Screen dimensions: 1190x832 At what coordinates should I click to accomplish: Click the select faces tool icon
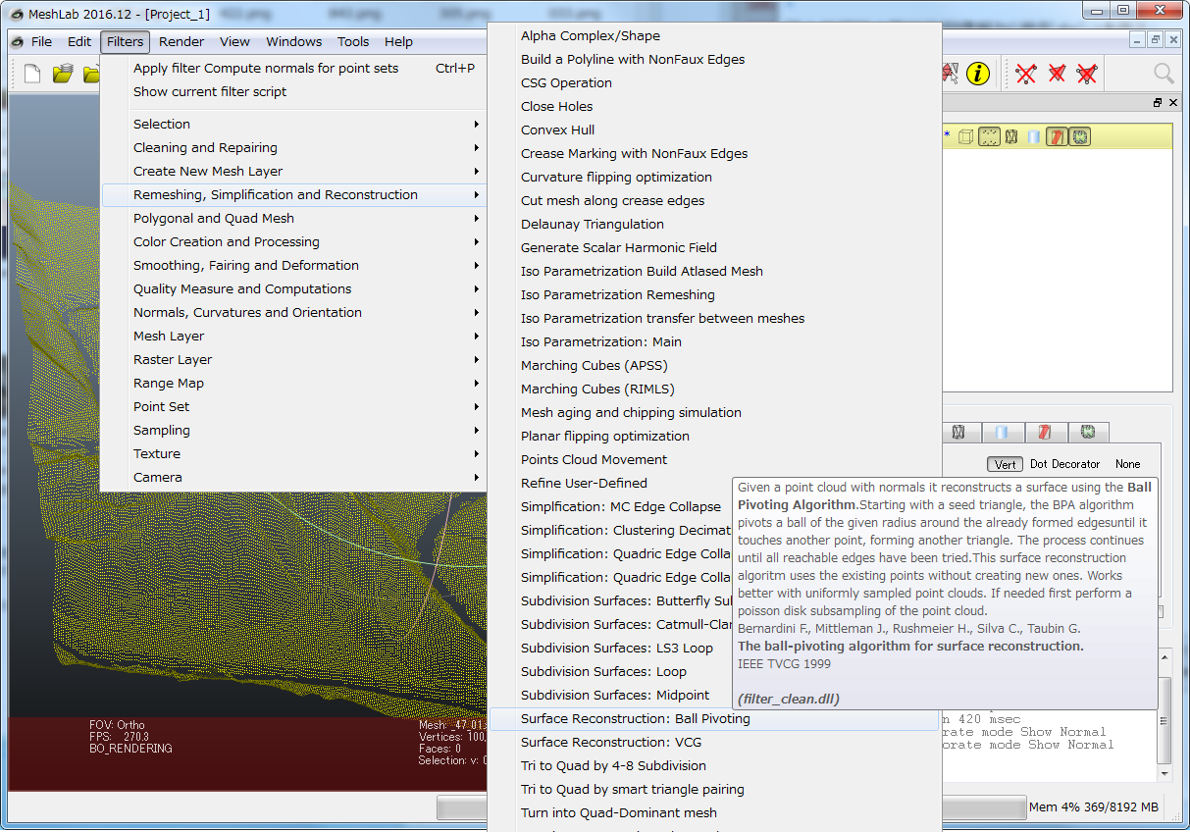(x=950, y=74)
